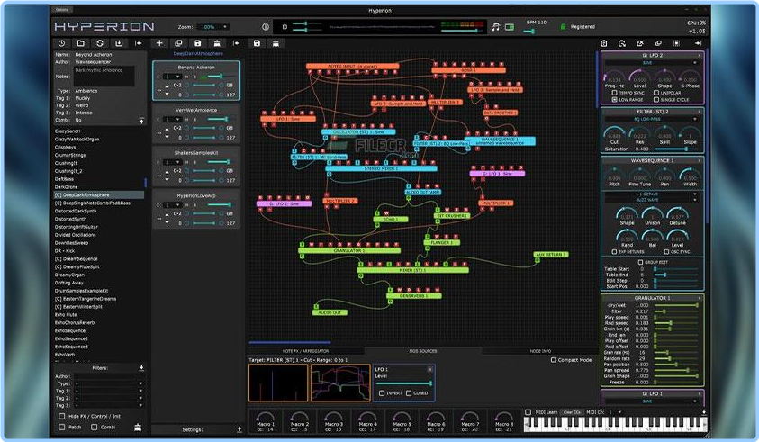Click the add new layer plus icon

[159, 43]
